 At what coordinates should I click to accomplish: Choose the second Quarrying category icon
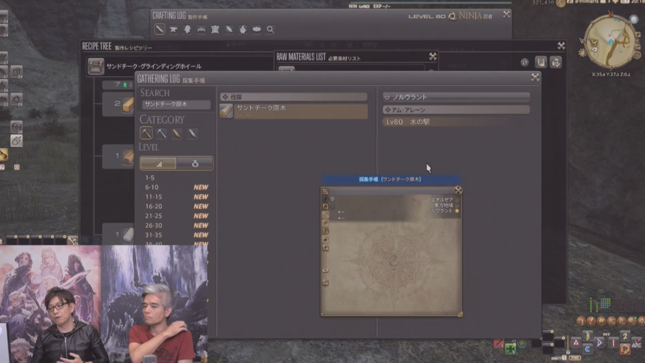(162, 133)
